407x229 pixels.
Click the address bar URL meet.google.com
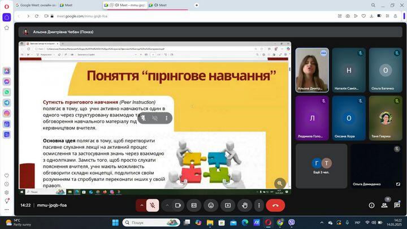click(x=82, y=16)
